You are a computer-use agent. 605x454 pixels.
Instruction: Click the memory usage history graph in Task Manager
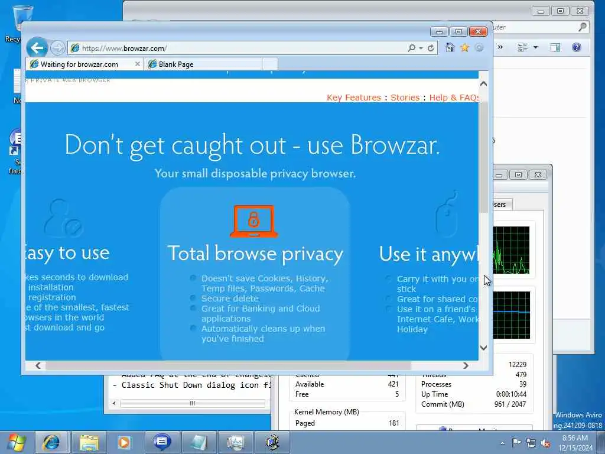tap(511, 315)
